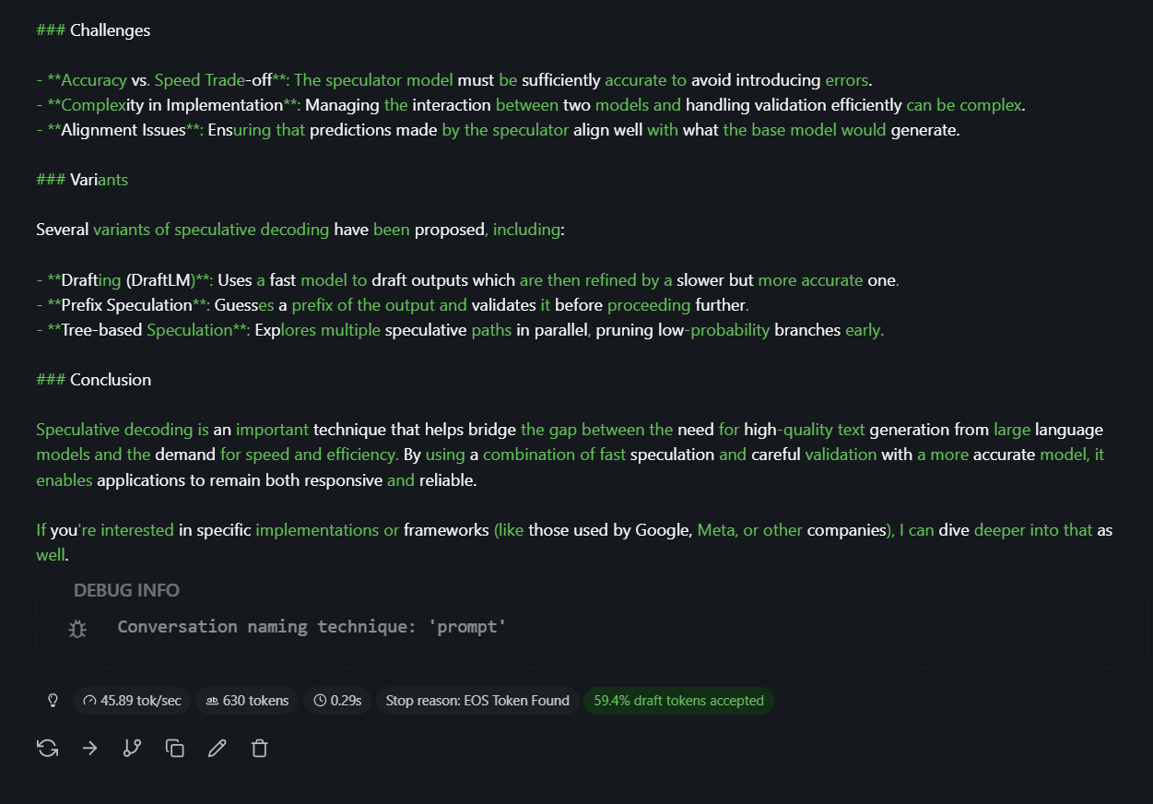This screenshot has height=804, width=1153.
Task: Toggle the 59.4% draft tokens accepted badge
Action: (678, 700)
